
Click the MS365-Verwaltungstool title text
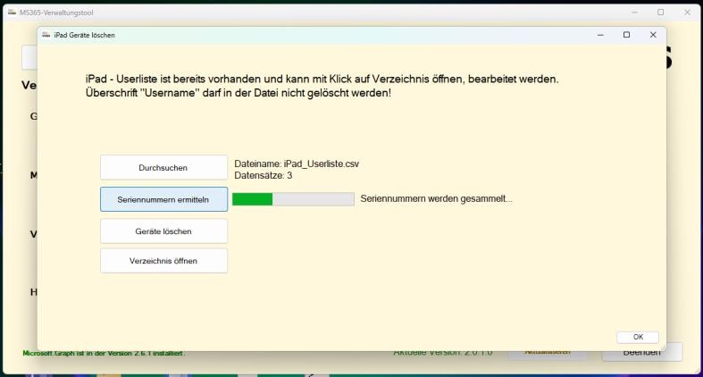tap(56, 13)
